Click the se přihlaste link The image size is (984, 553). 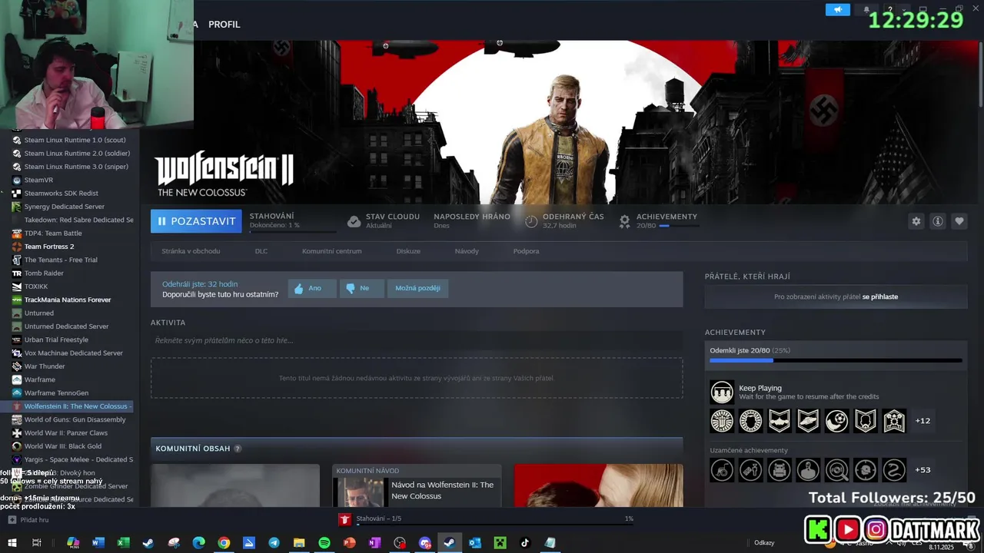pos(879,296)
